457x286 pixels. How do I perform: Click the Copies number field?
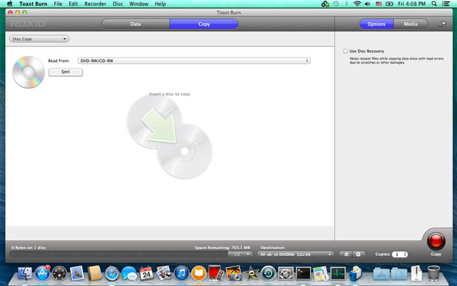[x=397, y=254]
